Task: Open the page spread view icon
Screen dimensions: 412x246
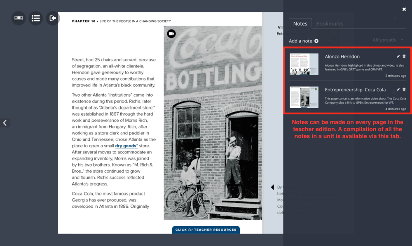Action: coord(19,18)
